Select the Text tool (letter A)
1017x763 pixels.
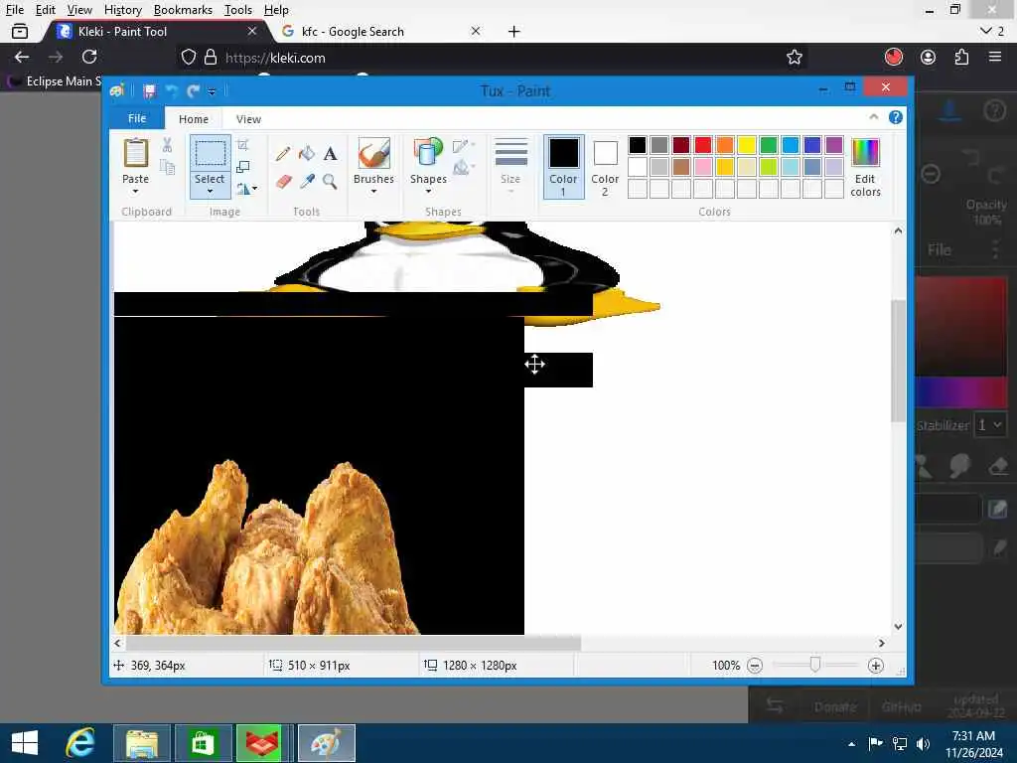330,154
